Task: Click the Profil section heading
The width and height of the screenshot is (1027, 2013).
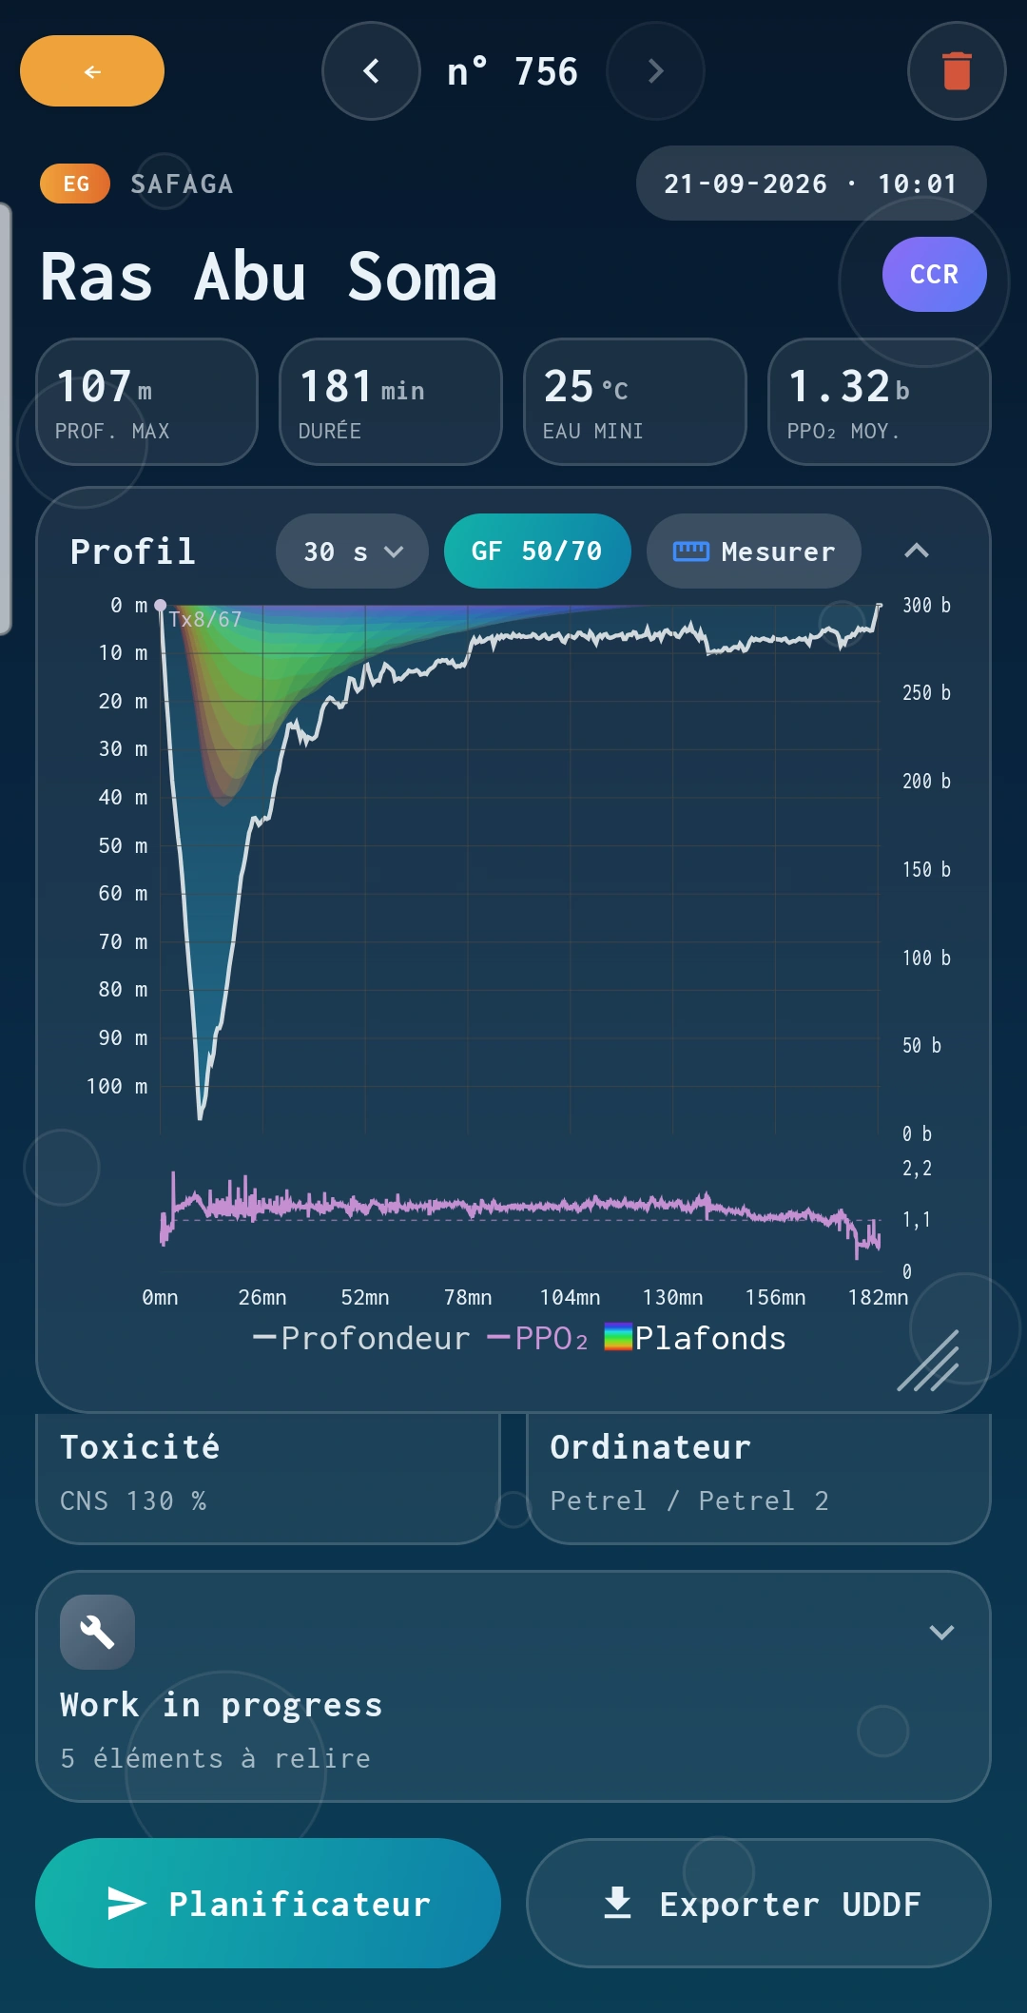Action: pyautogui.click(x=133, y=552)
